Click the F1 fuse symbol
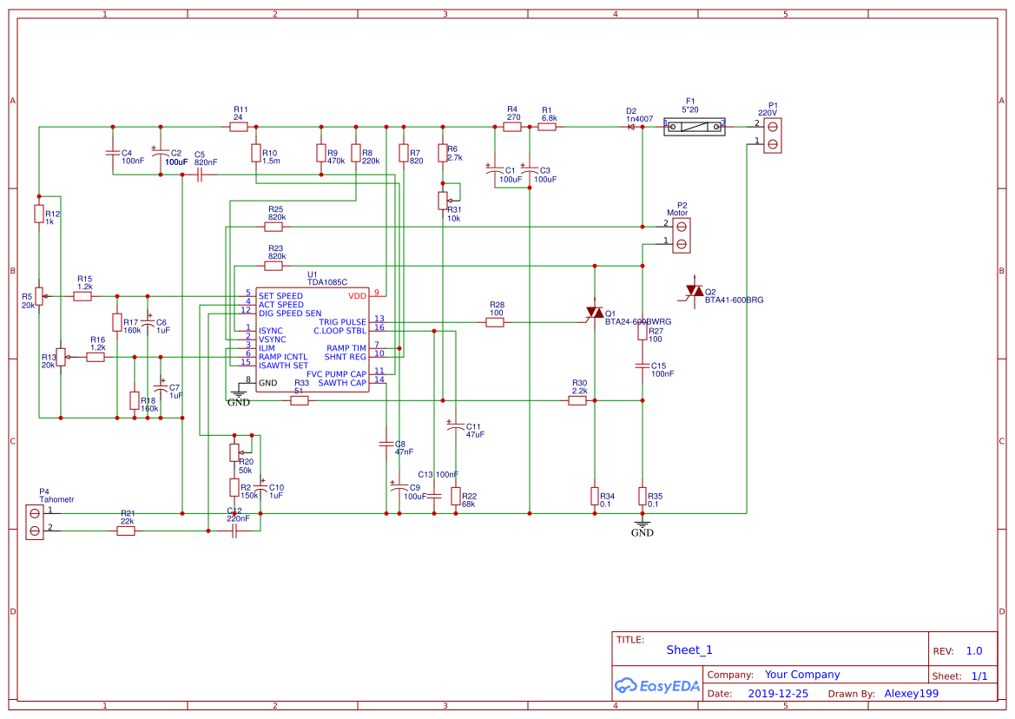 point(695,127)
